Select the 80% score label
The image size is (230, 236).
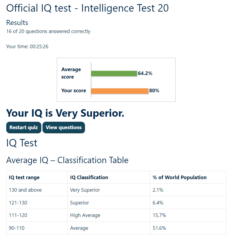pyautogui.click(x=154, y=91)
